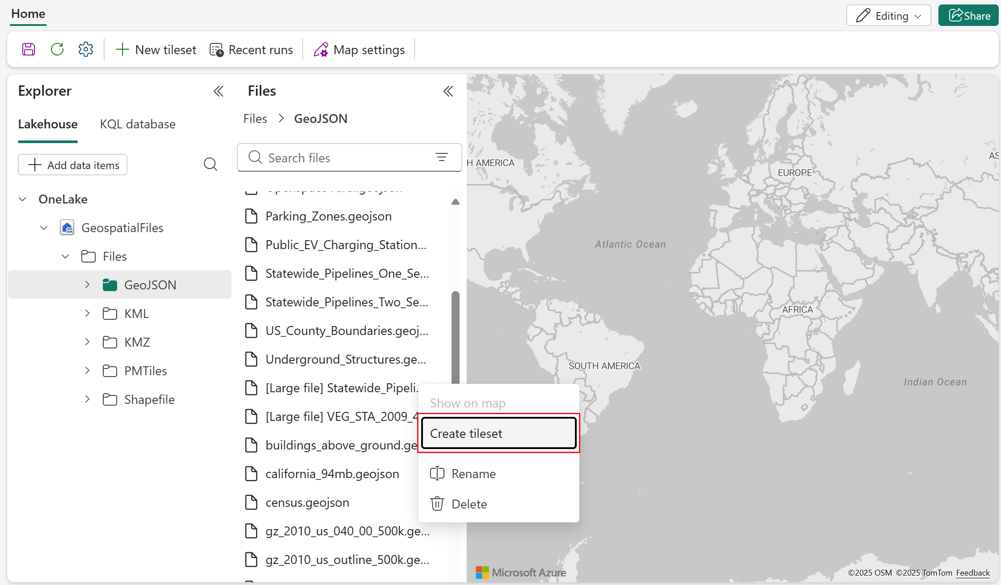Image resolution: width=1001 pixels, height=585 pixels.
Task: Click the Explorer search magnifier icon
Action: [210, 165]
